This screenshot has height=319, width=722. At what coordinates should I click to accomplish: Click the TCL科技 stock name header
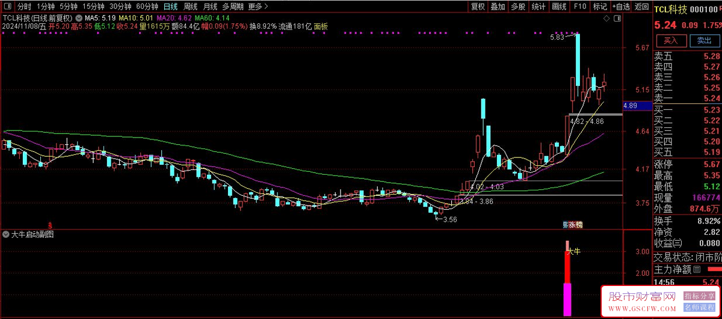(671, 8)
